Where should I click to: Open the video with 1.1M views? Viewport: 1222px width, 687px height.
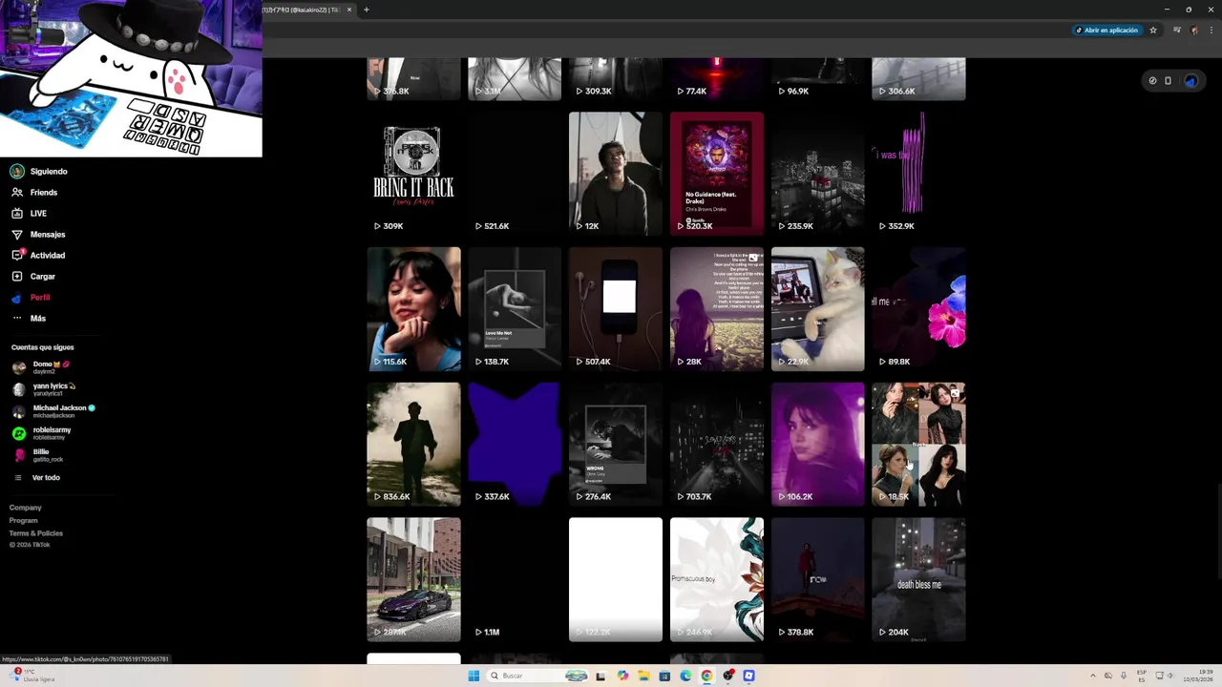tap(515, 580)
